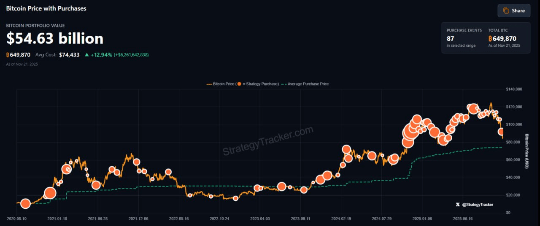Click large purchase bubble near 2021-01-18
Image resolution: width=540 pixels, height=226 pixels.
pos(50,193)
